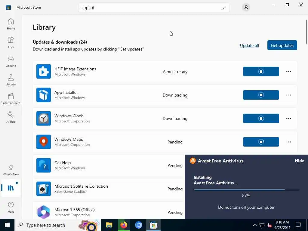This screenshot has height=231, width=308.
Task: Click the App Installer app icon
Action: (44, 95)
